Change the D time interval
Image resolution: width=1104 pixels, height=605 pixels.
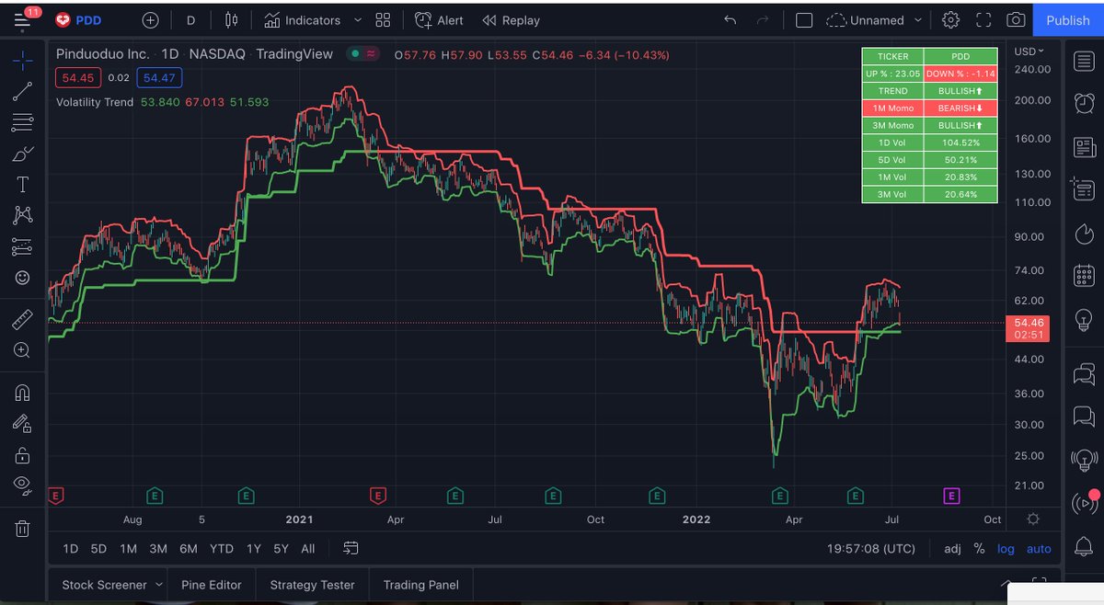click(x=190, y=19)
